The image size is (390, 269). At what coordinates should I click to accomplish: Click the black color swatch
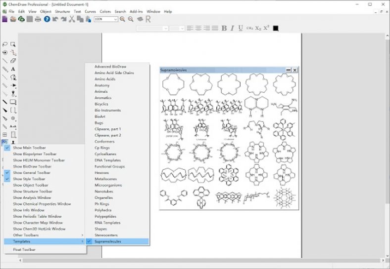[276, 29]
